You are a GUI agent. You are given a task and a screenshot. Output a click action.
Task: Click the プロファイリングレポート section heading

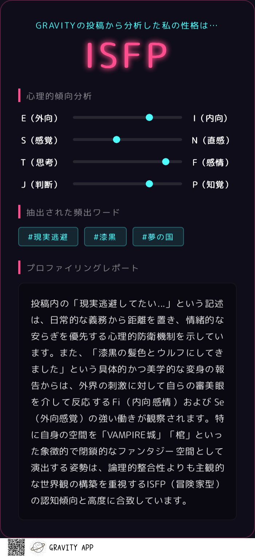click(83, 268)
